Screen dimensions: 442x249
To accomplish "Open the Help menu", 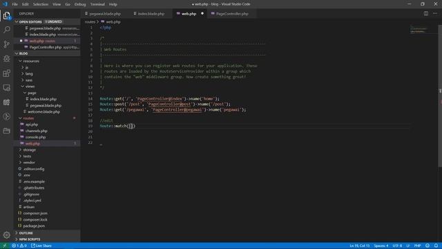I will tap(113, 4).
